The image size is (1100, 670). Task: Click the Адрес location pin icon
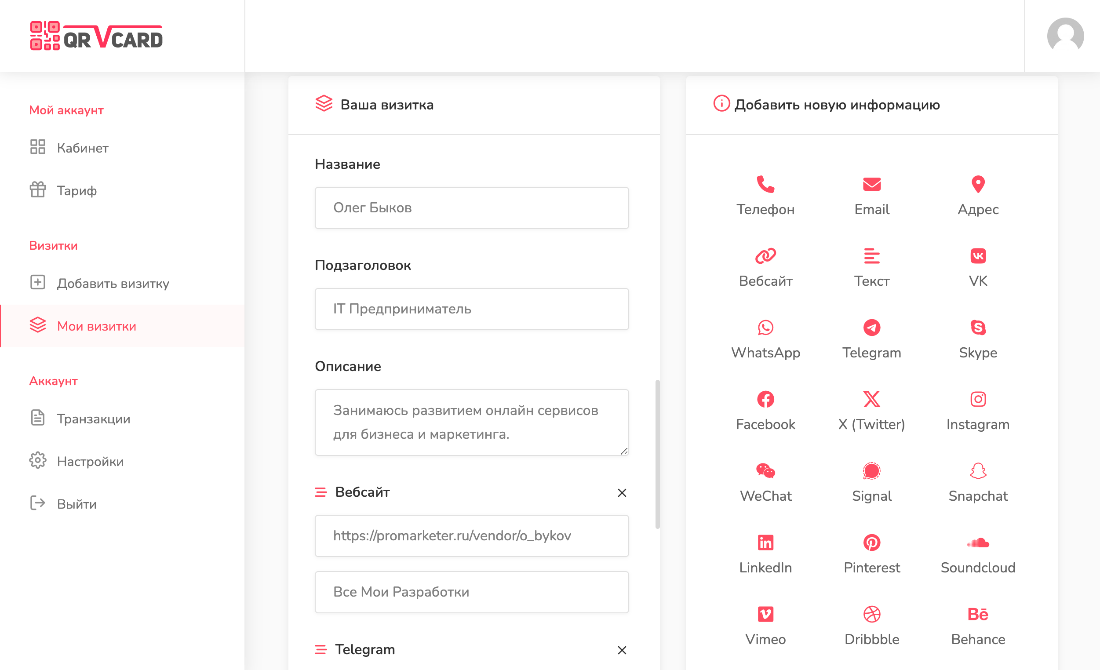(x=978, y=184)
